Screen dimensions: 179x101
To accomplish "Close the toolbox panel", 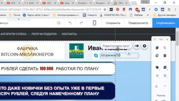I will [167, 40].
